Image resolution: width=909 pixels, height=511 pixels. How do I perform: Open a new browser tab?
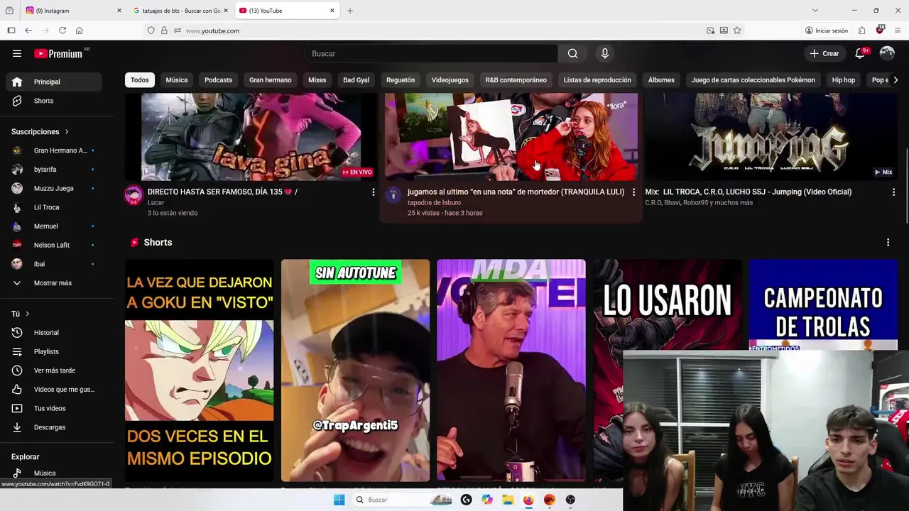(350, 11)
